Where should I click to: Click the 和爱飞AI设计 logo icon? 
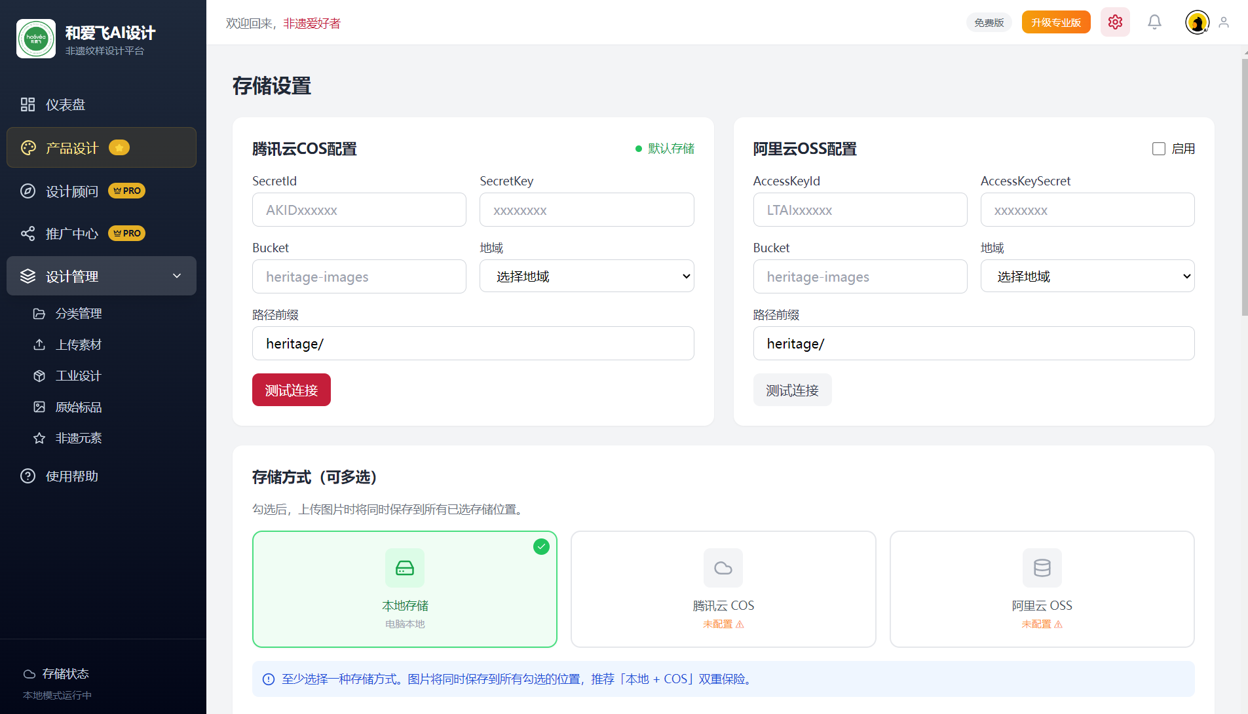[x=36, y=39]
